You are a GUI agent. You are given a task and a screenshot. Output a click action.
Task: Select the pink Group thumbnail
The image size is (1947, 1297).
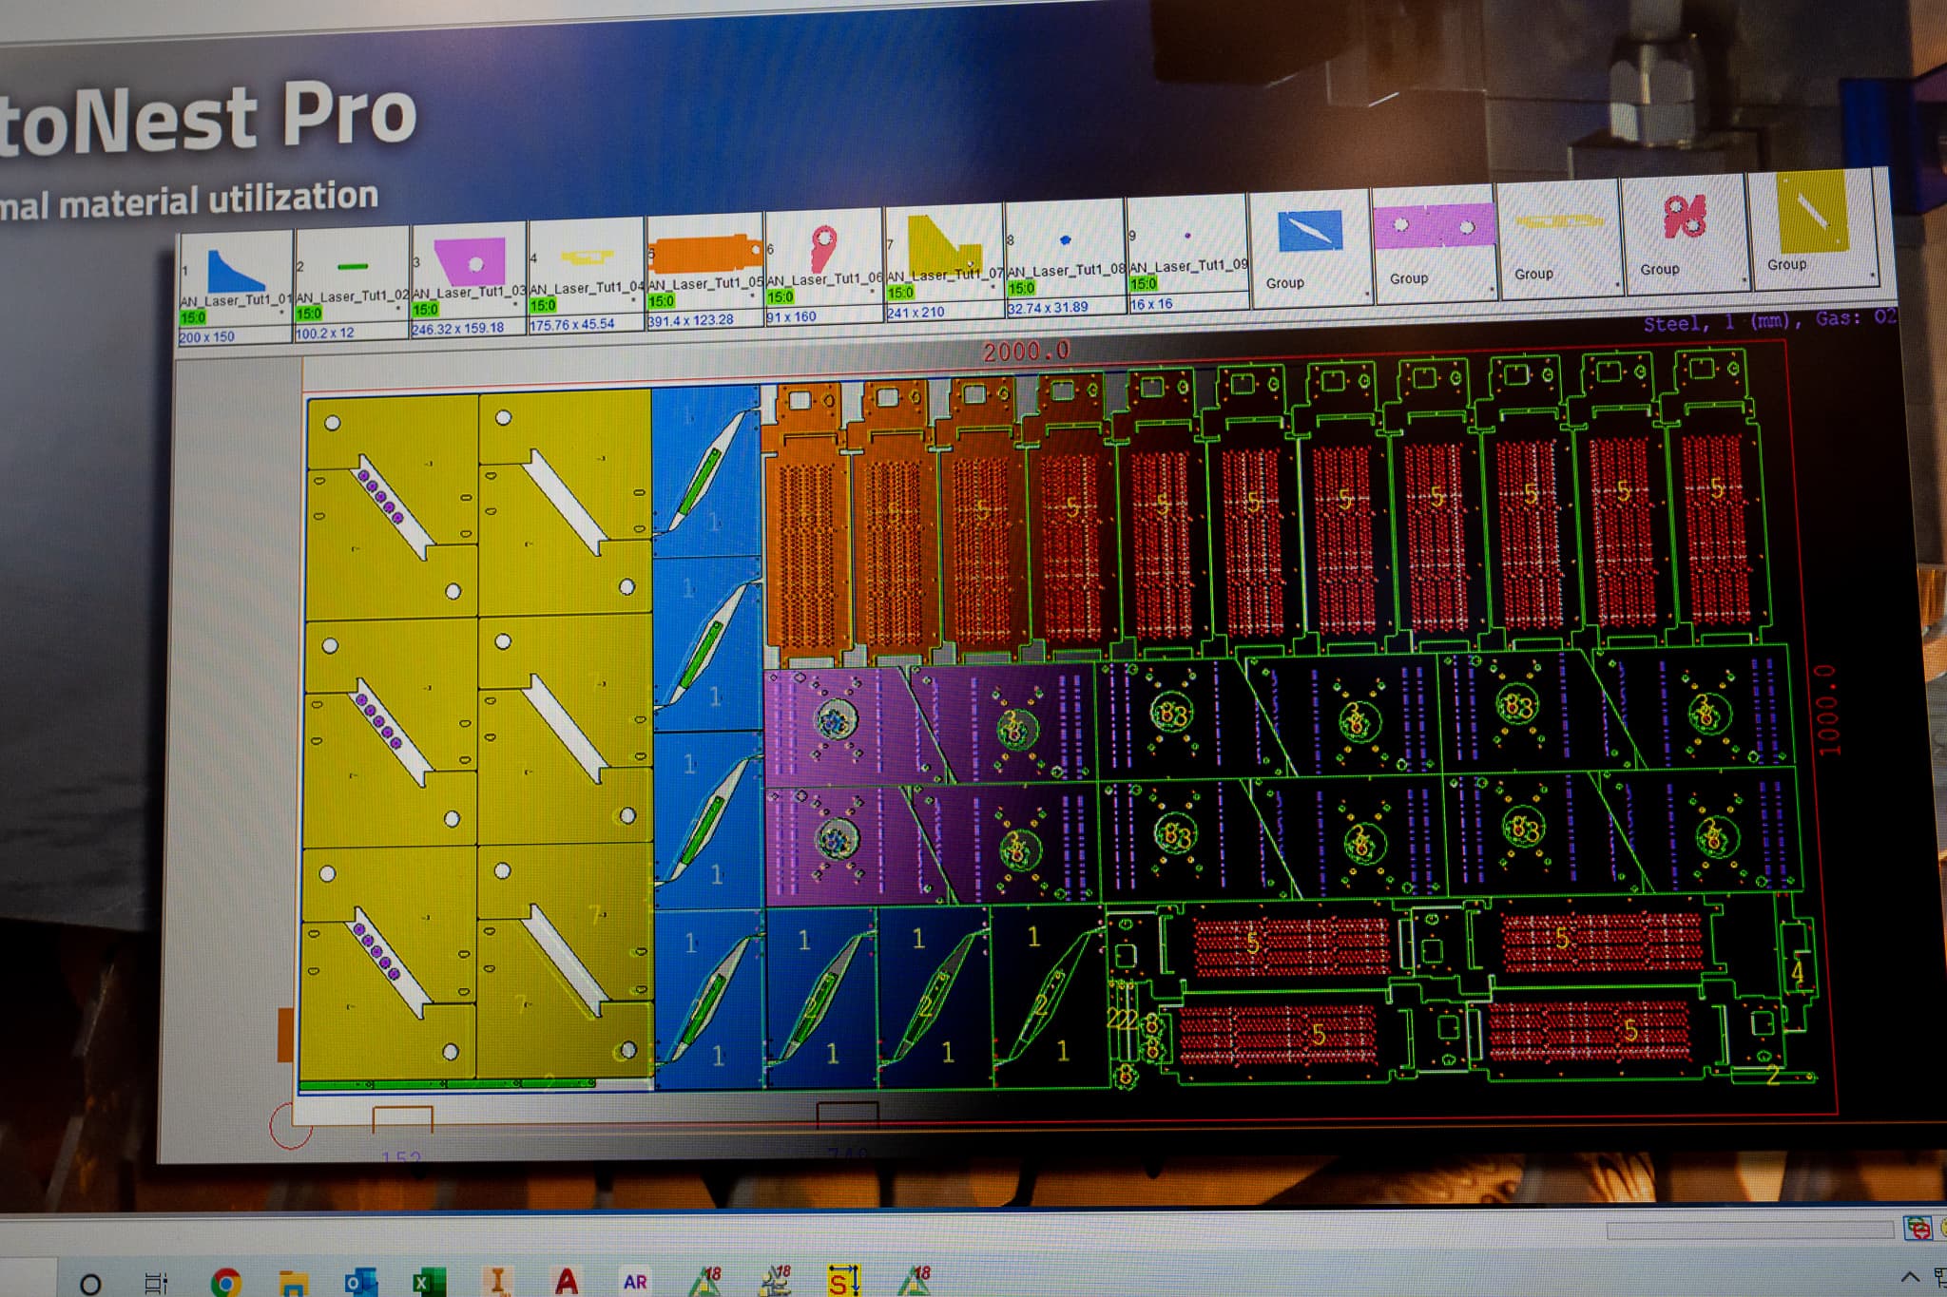pyautogui.click(x=1433, y=226)
